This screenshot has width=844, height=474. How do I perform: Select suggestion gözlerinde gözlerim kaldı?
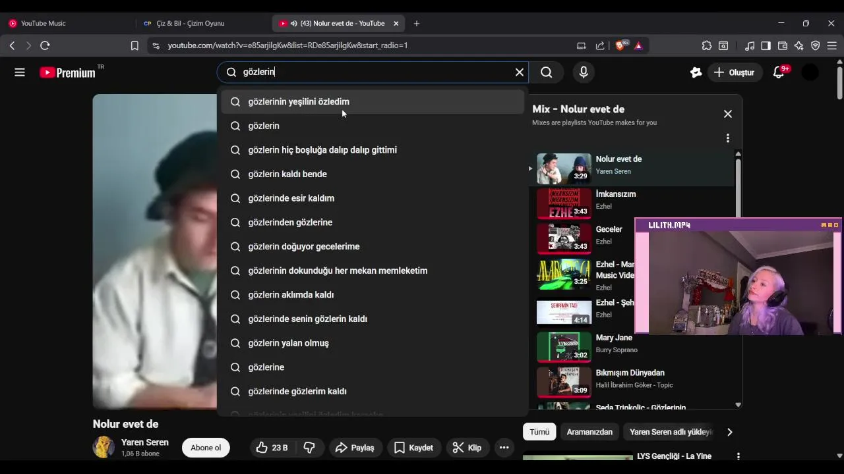(373, 391)
